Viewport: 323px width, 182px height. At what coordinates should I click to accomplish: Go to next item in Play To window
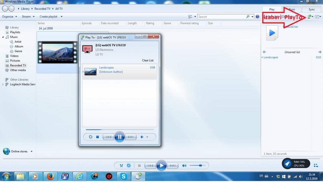[x=131, y=137]
